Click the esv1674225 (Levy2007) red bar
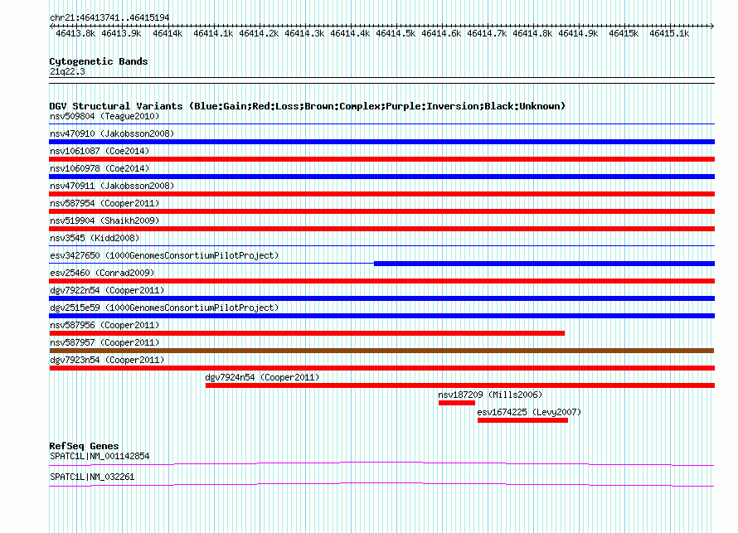 522,420
